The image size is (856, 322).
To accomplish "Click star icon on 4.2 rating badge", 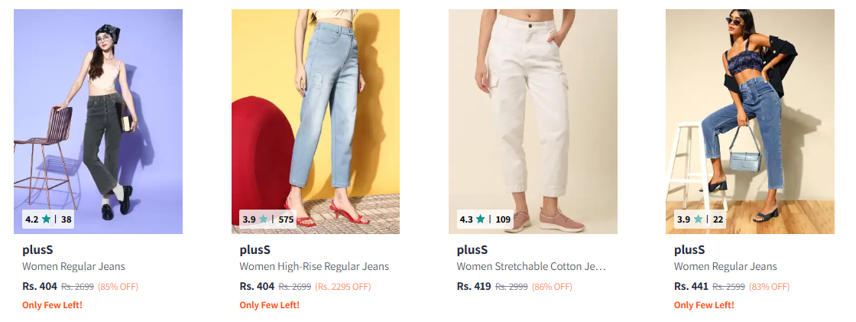I will pos(47,220).
